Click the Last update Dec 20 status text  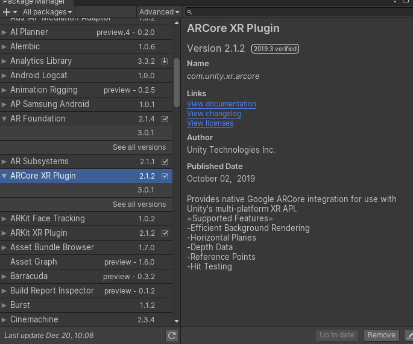[x=49, y=336]
